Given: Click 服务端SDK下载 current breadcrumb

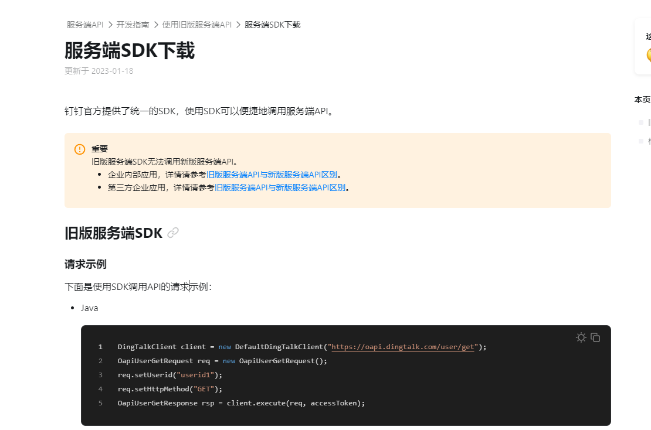Looking at the screenshot, I should (x=272, y=25).
